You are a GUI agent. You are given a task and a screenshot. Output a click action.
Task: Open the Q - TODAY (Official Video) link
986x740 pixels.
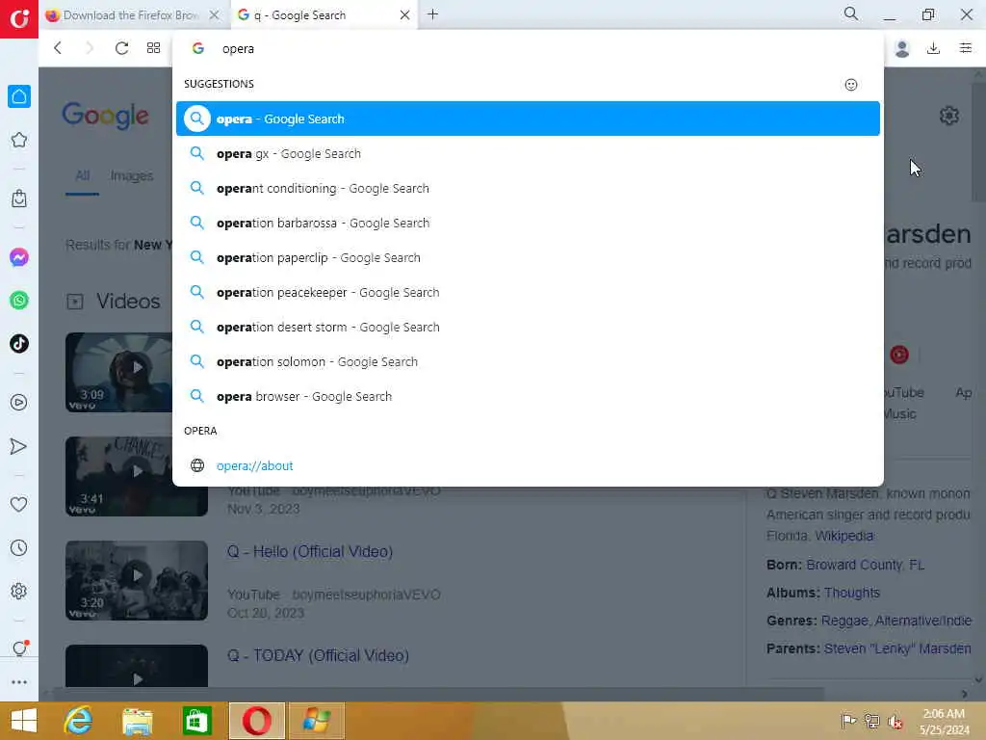coord(318,655)
